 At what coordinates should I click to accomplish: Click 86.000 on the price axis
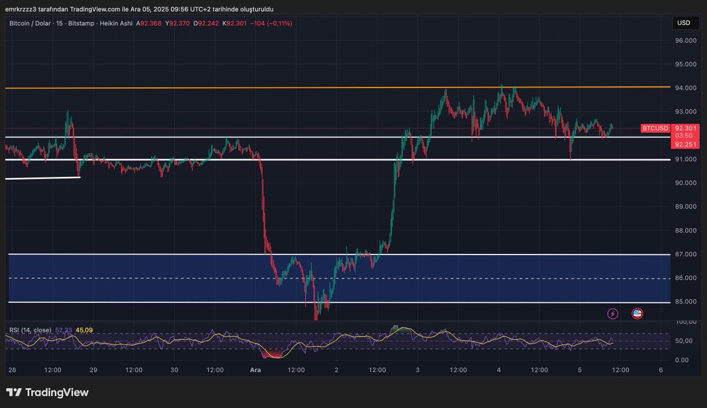click(x=686, y=278)
